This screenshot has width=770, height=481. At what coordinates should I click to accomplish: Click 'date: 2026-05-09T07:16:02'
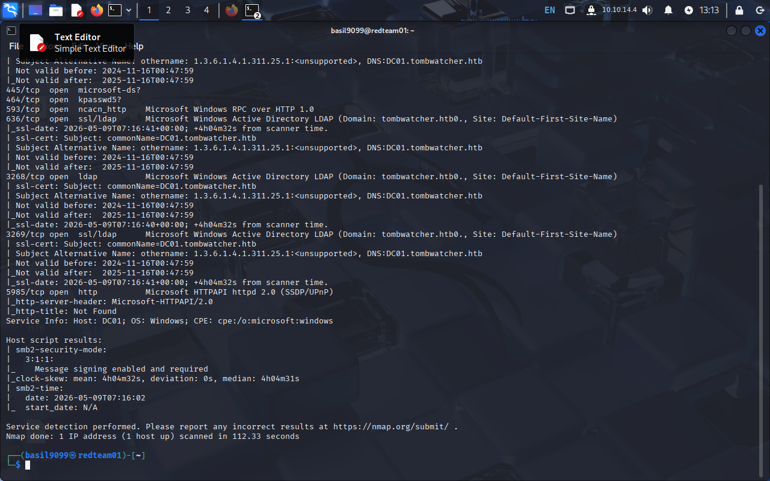pos(85,398)
